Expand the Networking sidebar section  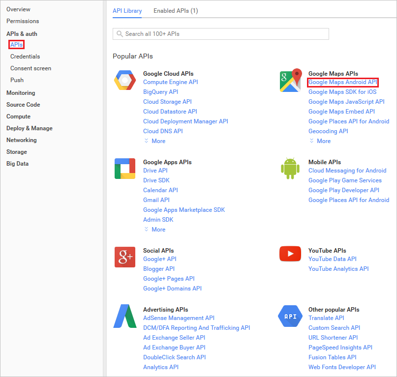coord(22,140)
